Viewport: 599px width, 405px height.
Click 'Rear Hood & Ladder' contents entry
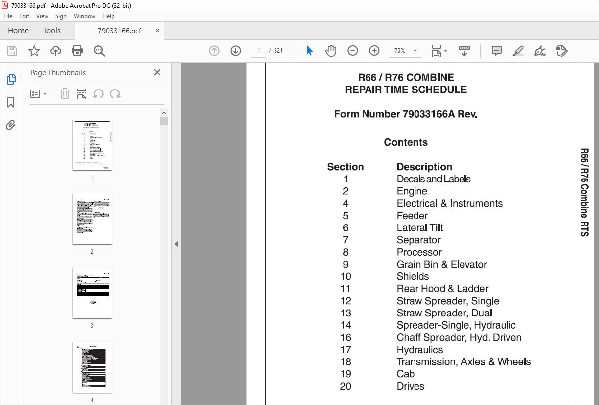coord(442,289)
